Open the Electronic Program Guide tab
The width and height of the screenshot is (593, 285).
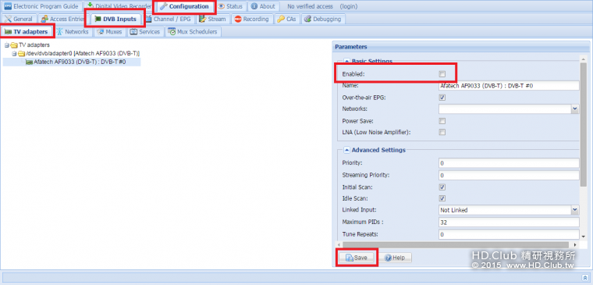(41, 6)
